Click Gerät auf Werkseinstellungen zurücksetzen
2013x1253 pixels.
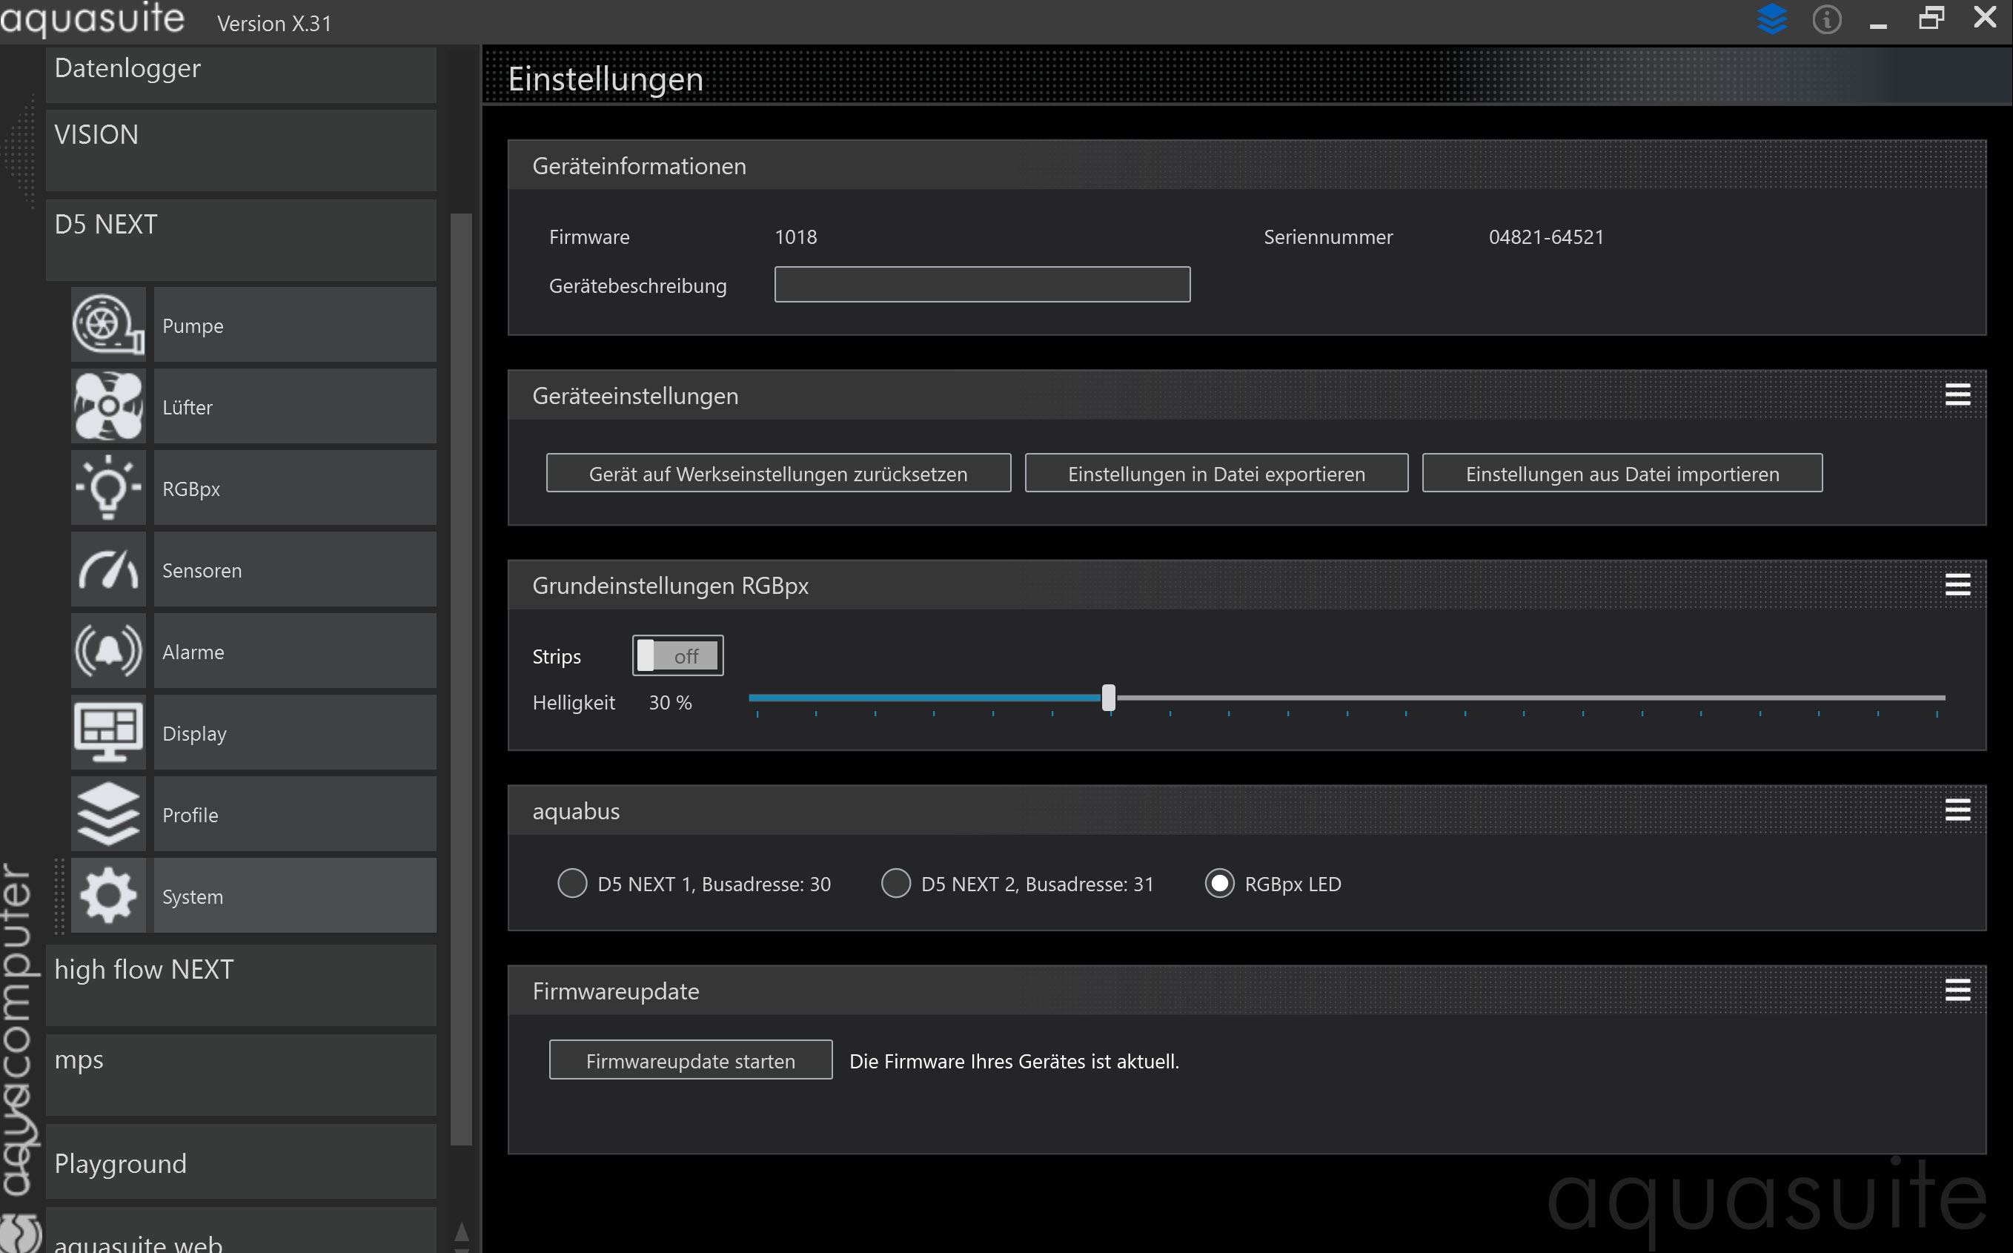pos(778,473)
